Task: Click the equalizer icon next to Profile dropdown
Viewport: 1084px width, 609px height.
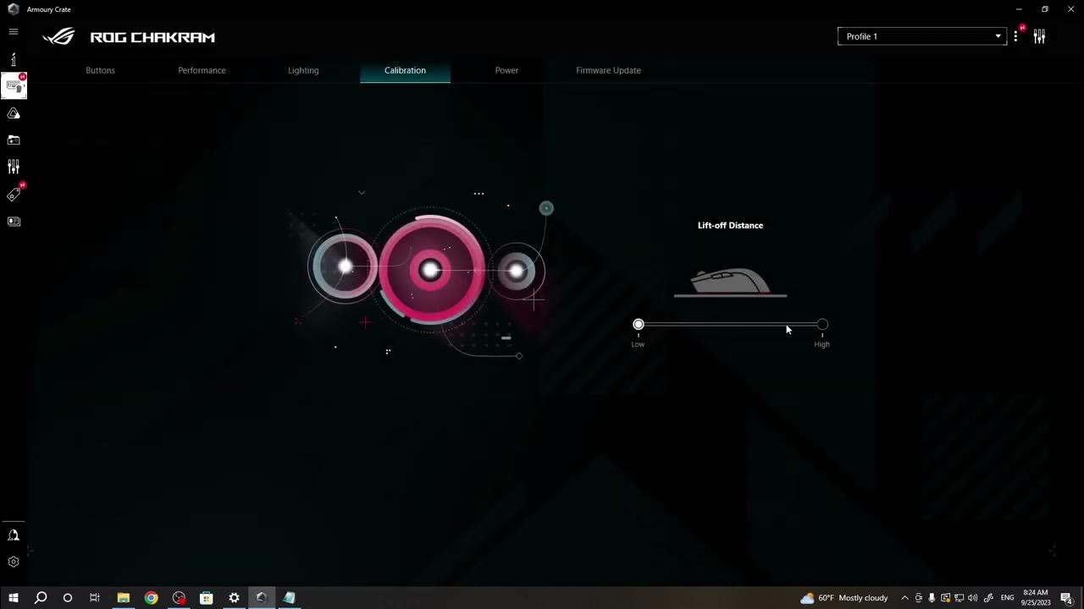Action: pyautogui.click(x=1039, y=36)
